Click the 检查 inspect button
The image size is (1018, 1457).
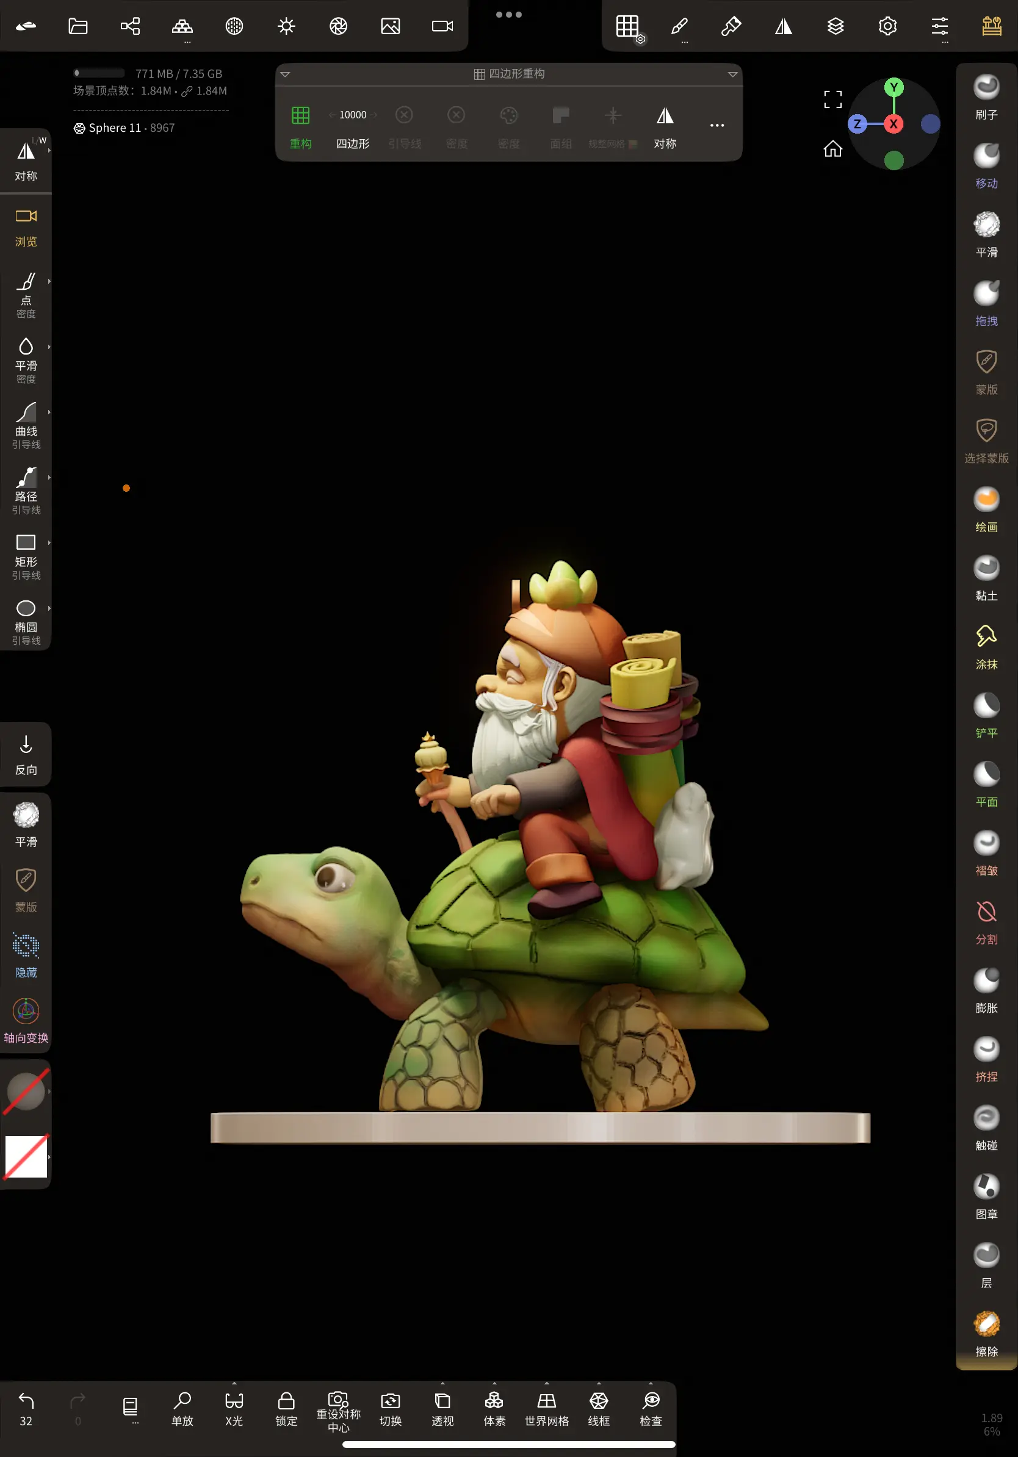coord(651,1410)
